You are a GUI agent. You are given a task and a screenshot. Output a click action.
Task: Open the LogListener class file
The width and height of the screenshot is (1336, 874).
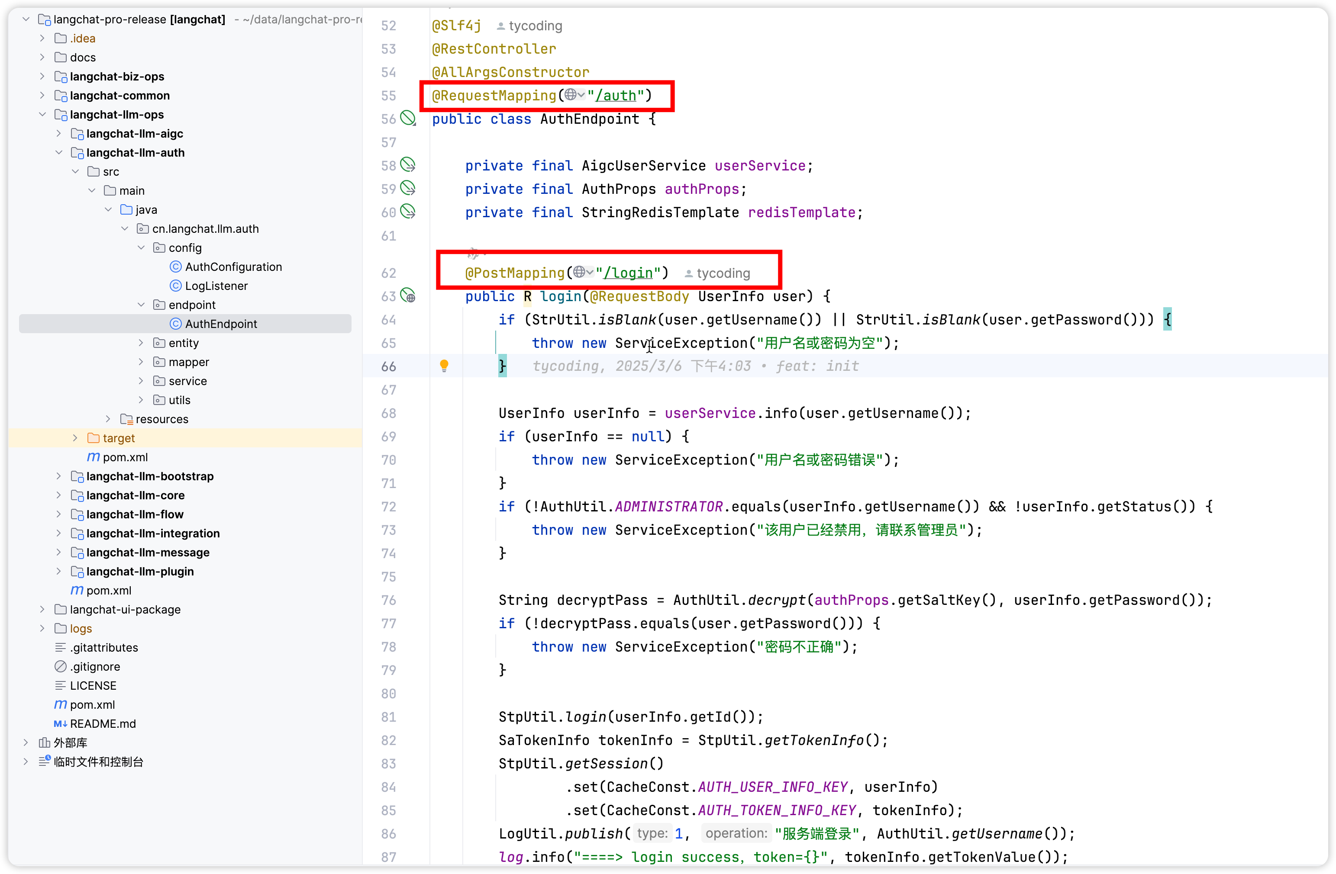point(216,286)
